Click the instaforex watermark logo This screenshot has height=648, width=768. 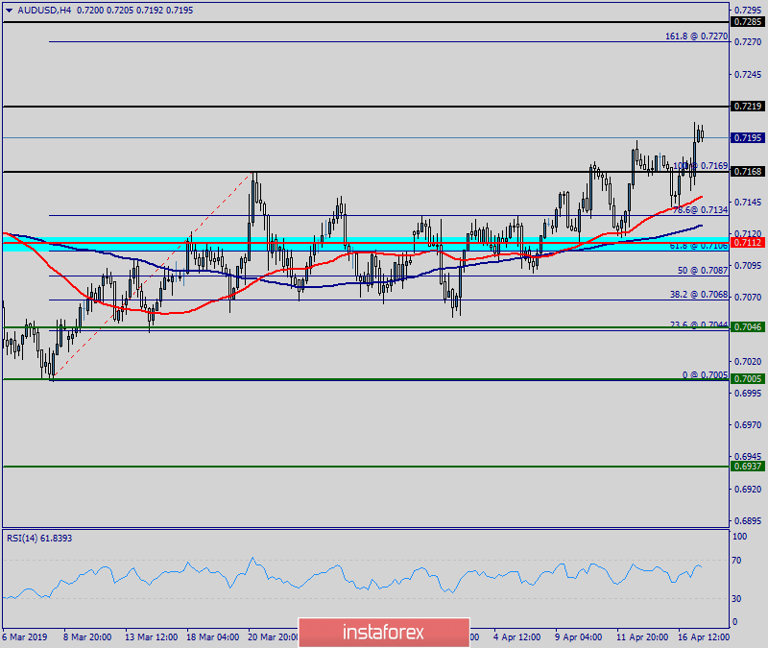383,632
